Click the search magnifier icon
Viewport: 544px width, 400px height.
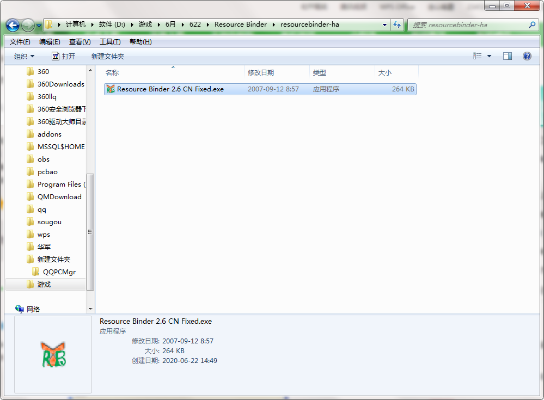pyautogui.click(x=532, y=24)
